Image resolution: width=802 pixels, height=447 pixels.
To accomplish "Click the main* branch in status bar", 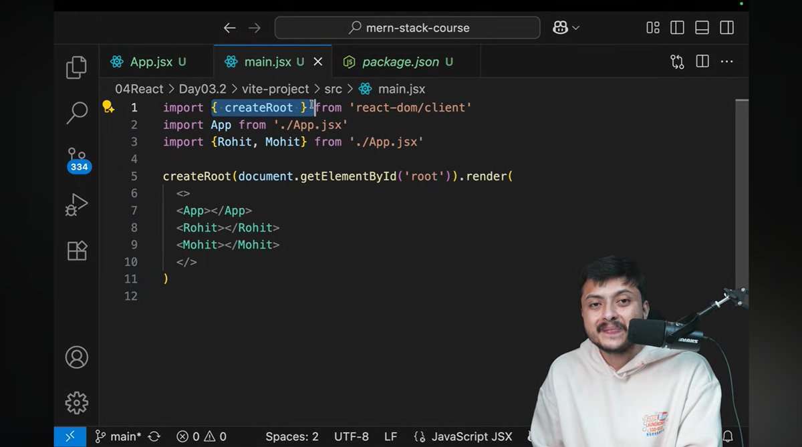I will 118,437.
